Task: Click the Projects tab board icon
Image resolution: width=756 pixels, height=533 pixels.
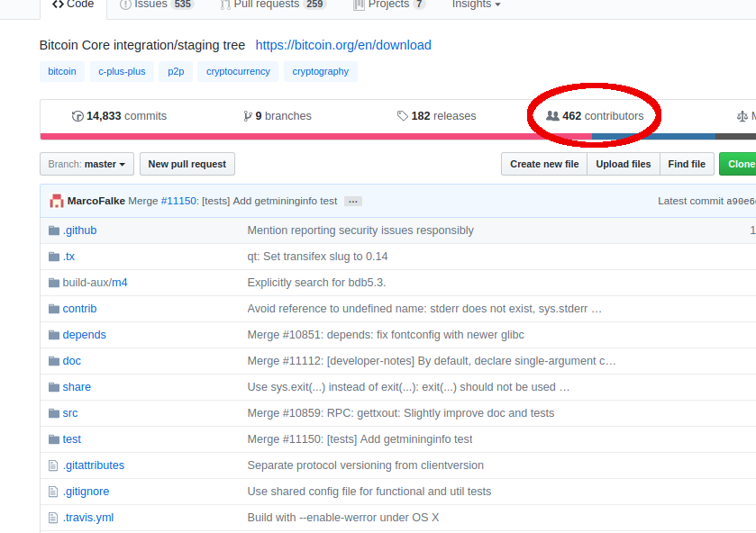Action: click(x=359, y=5)
